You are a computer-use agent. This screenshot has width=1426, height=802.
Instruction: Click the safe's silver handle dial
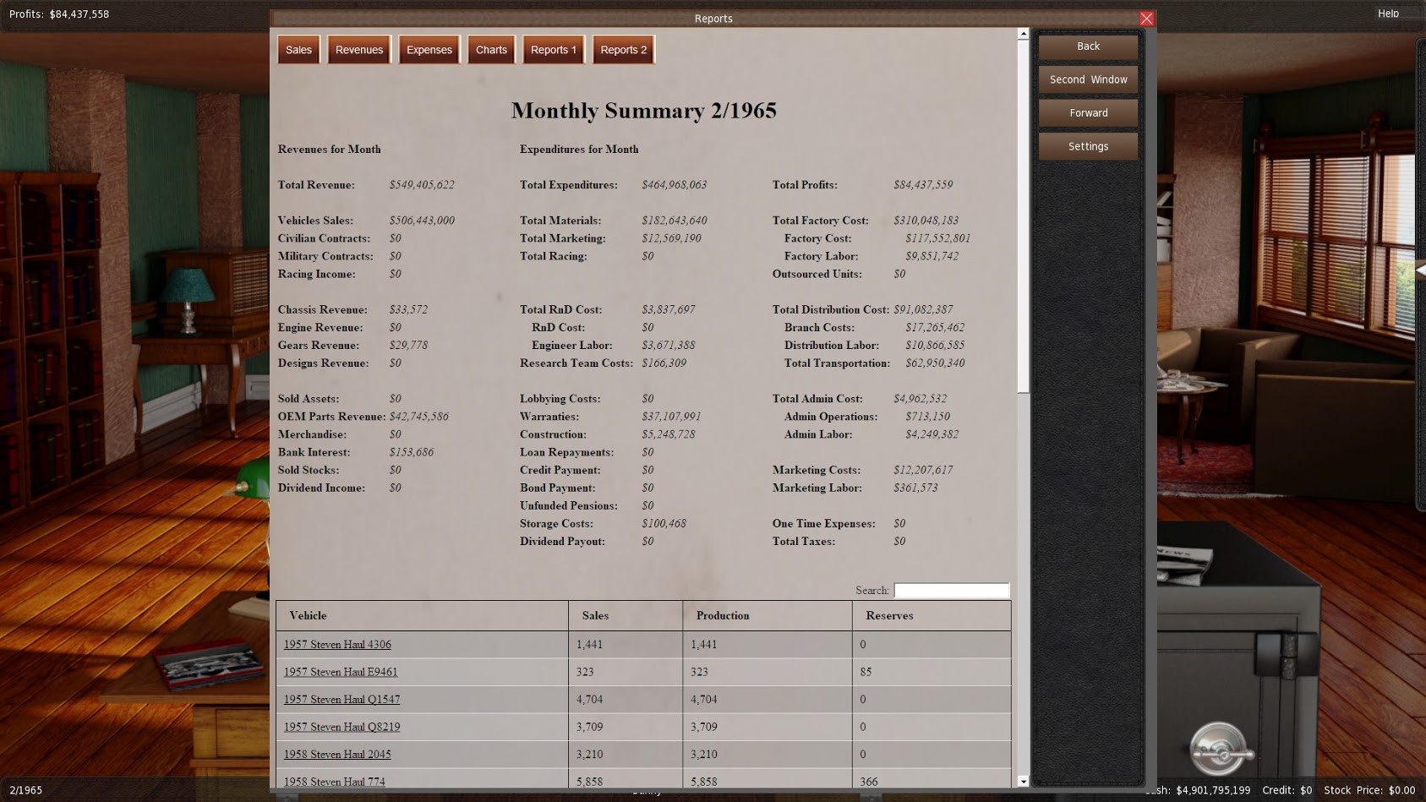(x=1220, y=748)
